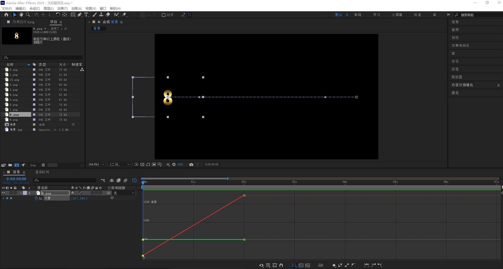
Task: Click the 8 bpc color depth button
Action: 33,165
